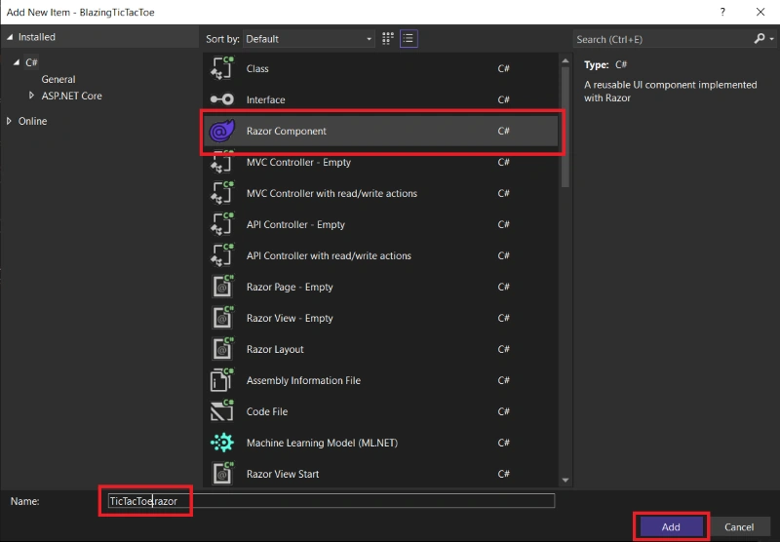Viewport: 780px width, 542px height.
Task: Open the Sort by Default dropdown
Action: click(308, 39)
